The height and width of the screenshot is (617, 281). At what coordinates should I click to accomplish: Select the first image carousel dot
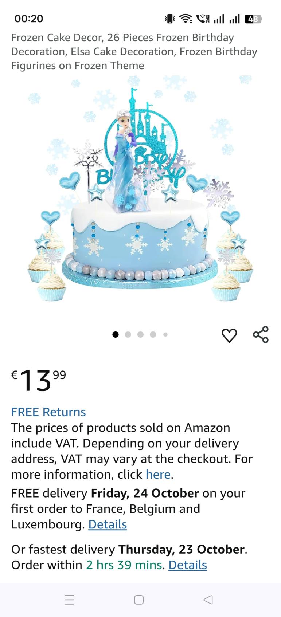coord(116,334)
